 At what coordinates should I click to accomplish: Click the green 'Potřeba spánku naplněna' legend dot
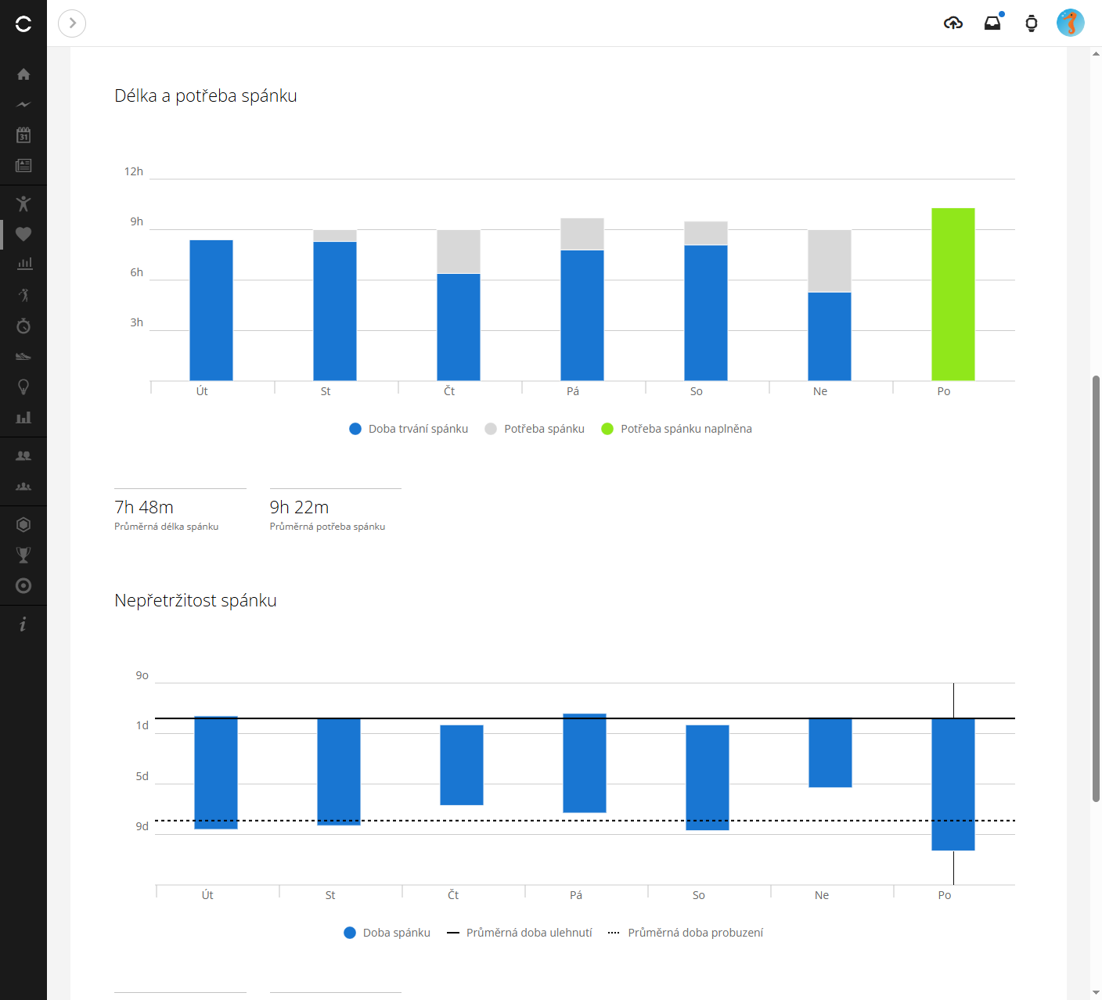point(607,429)
